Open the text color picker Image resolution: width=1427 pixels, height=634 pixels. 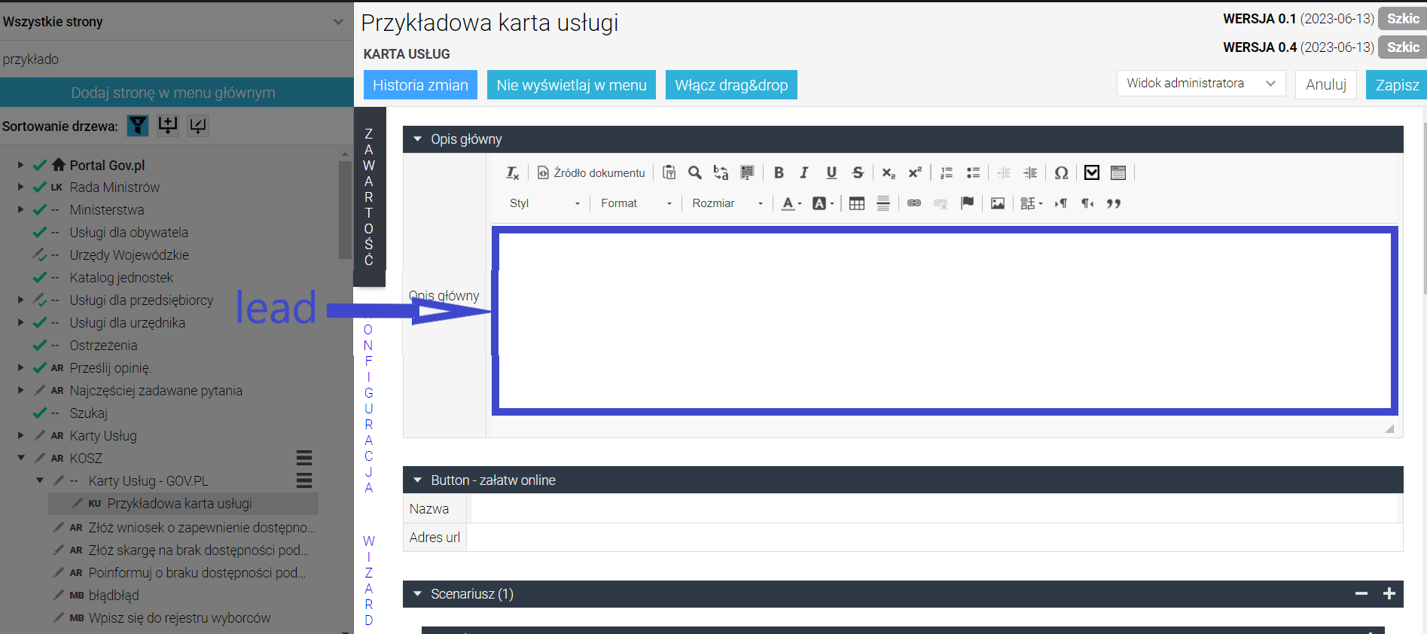791,203
